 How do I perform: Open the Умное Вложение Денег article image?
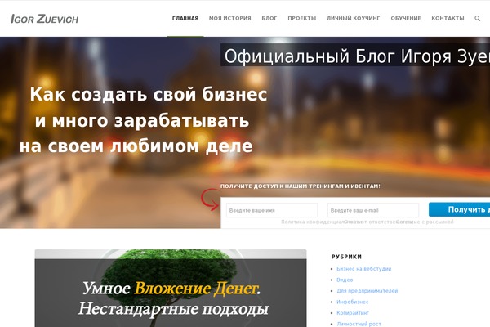171,289
